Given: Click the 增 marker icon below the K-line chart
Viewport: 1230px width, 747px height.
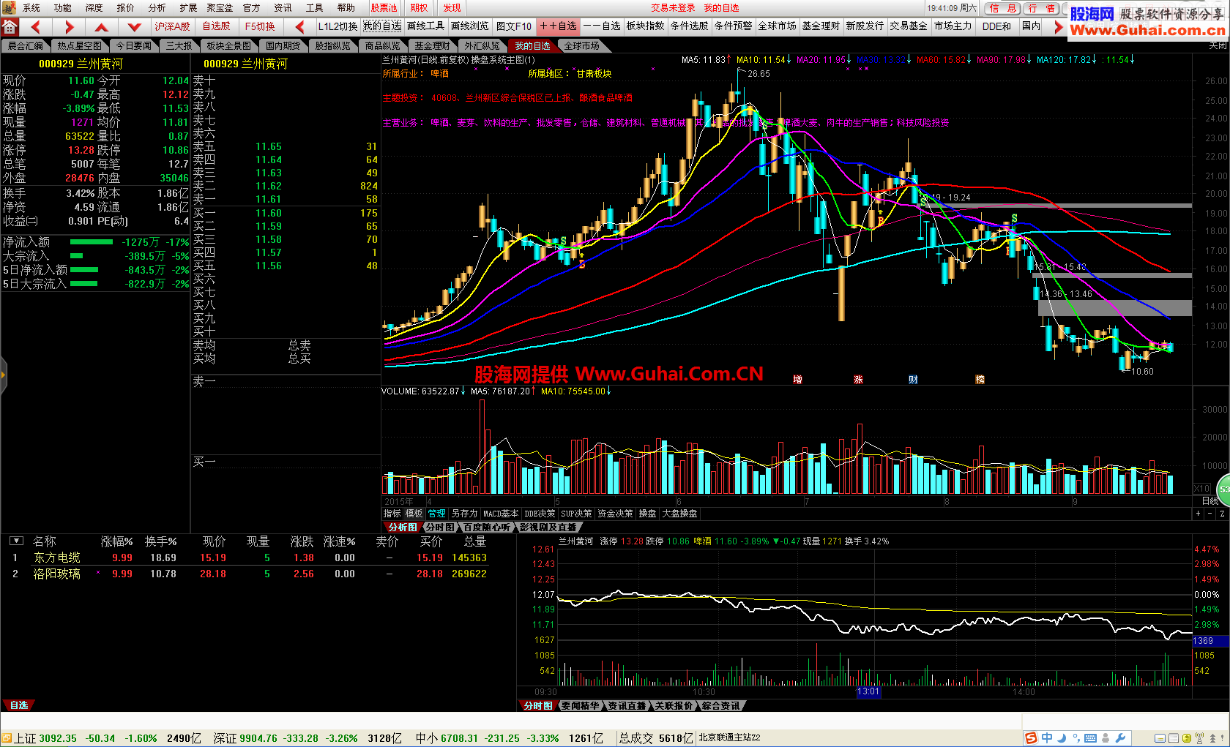Looking at the screenshot, I should tap(797, 379).
